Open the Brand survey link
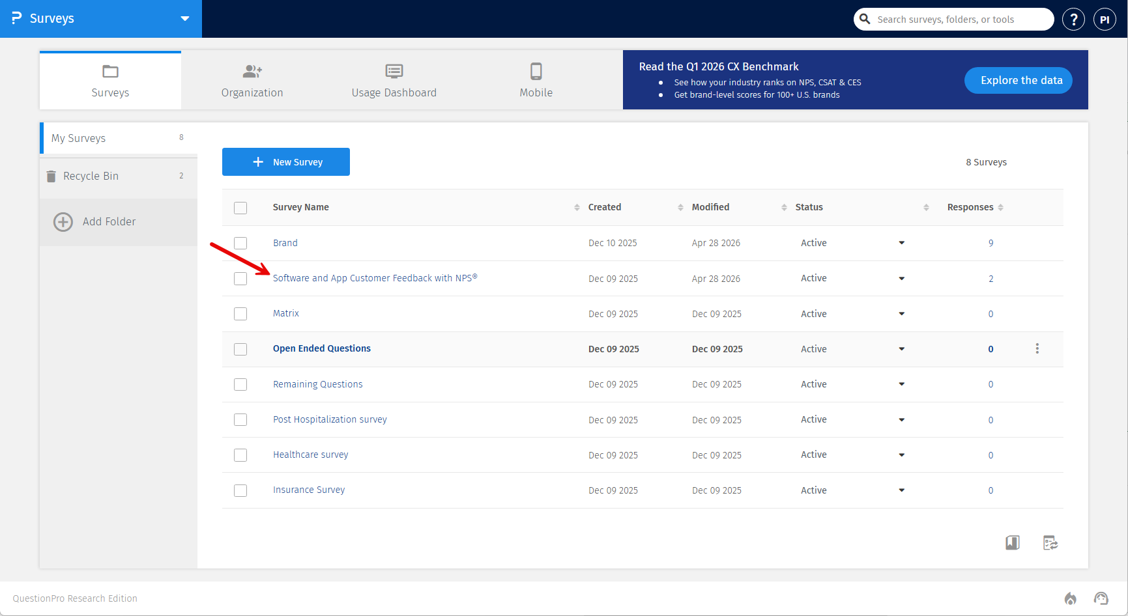This screenshot has height=616, width=1128. tap(285, 243)
